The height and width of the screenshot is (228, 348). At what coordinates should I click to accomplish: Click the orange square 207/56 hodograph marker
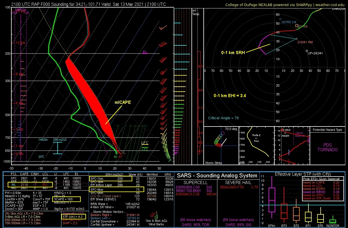pyautogui.click(x=297, y=26)
